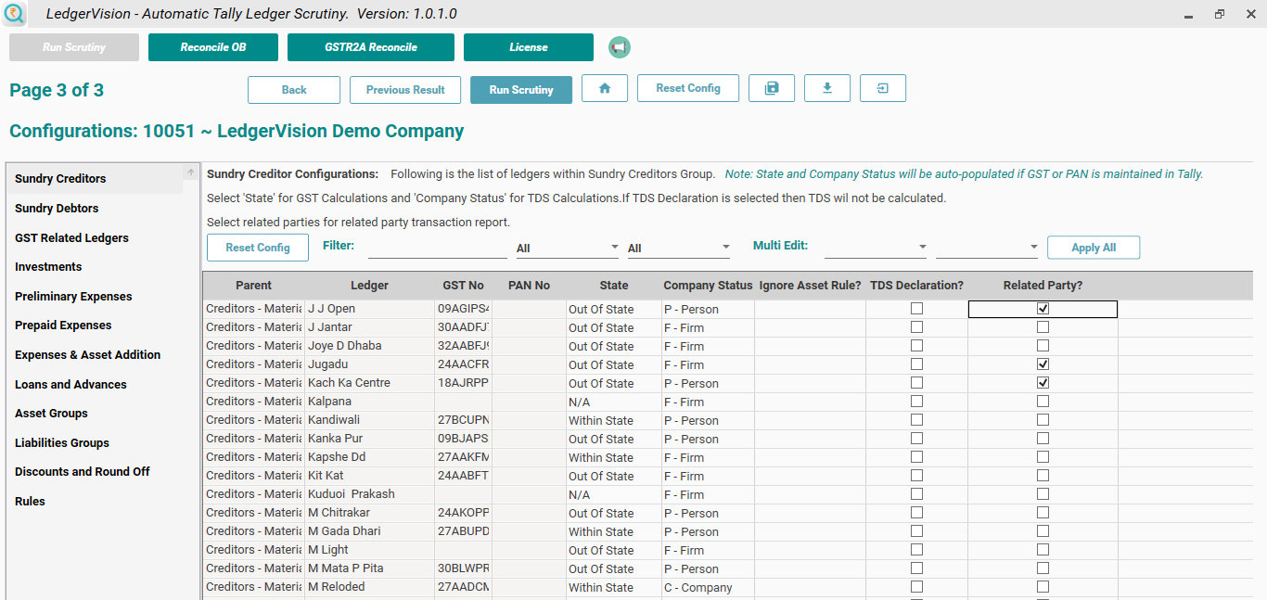Click the LedgerVision logo in the title bar
The height and width of the screenshot is (600, 1267).
[15, 13]
